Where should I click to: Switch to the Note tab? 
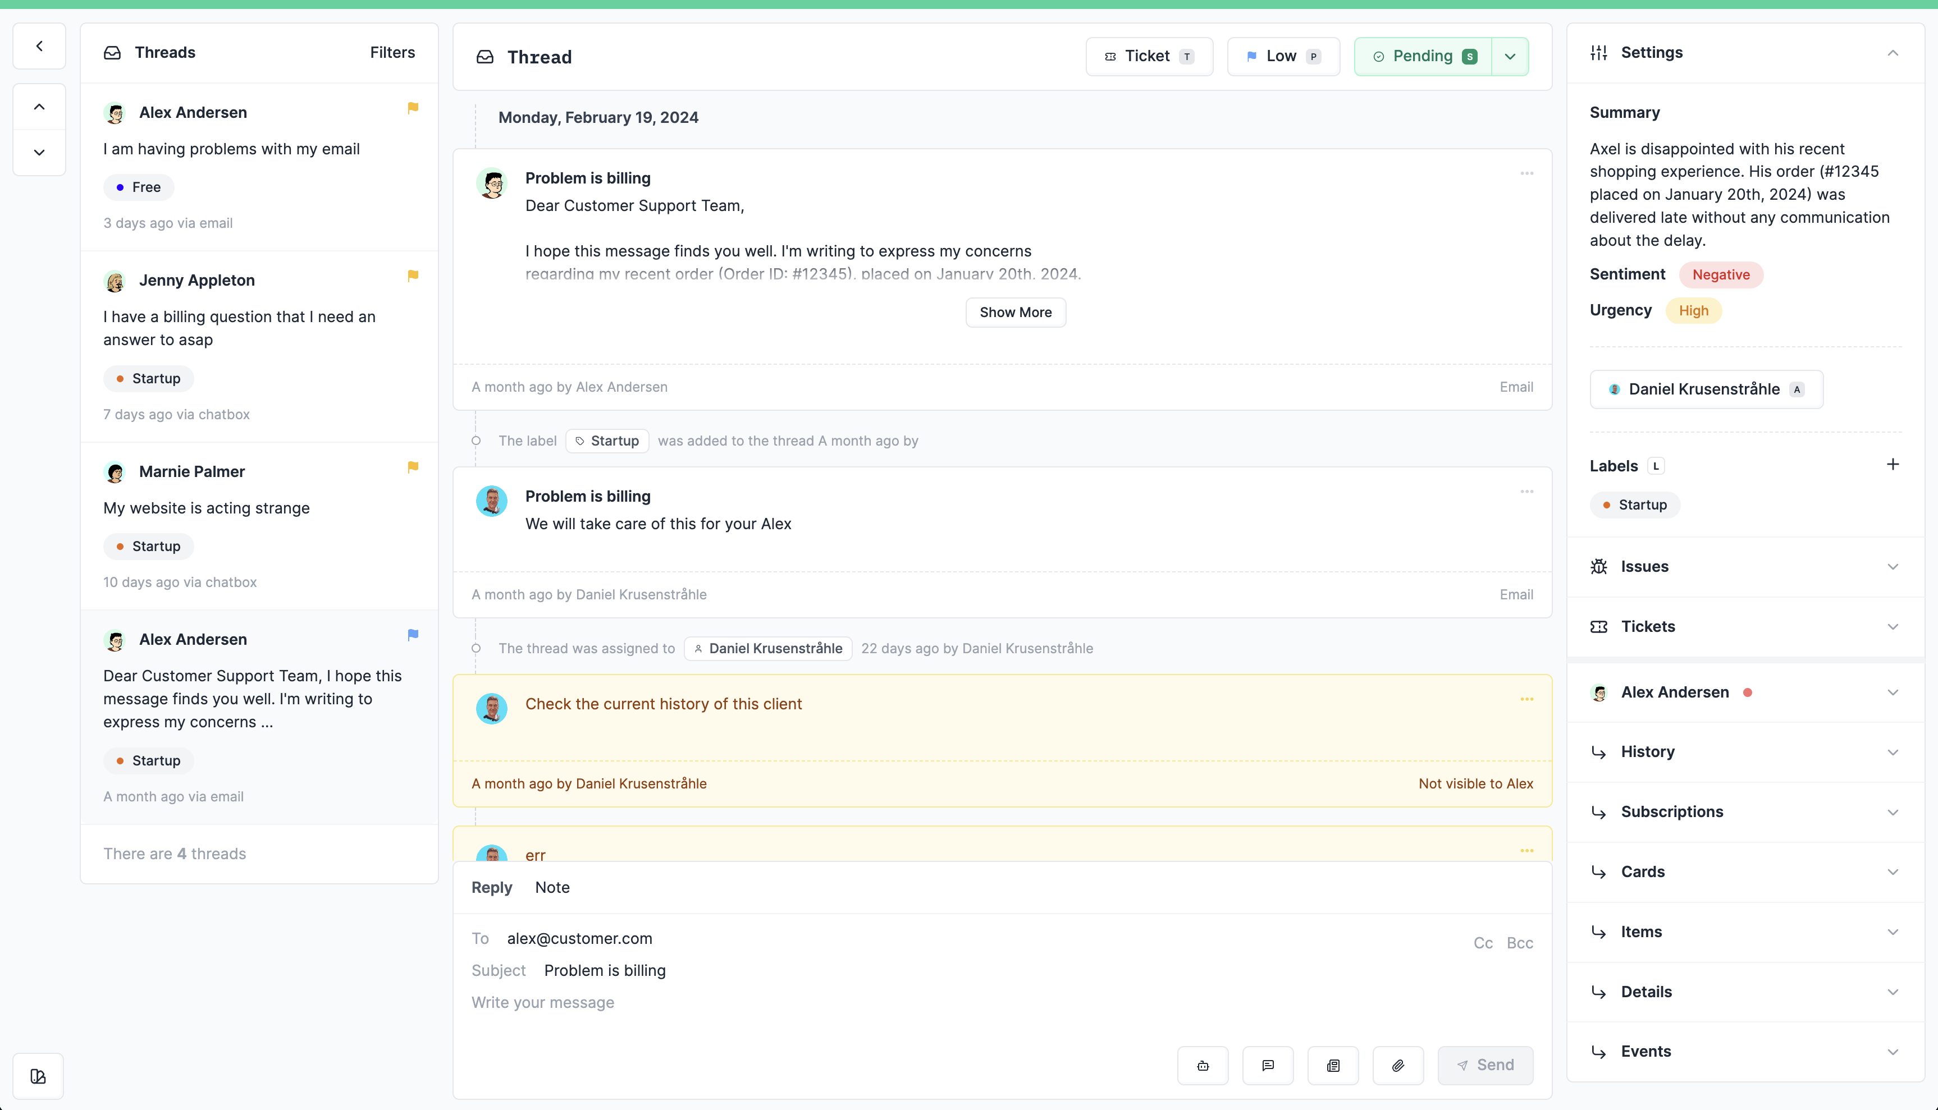pyautogui.click(x=552, y=887)
